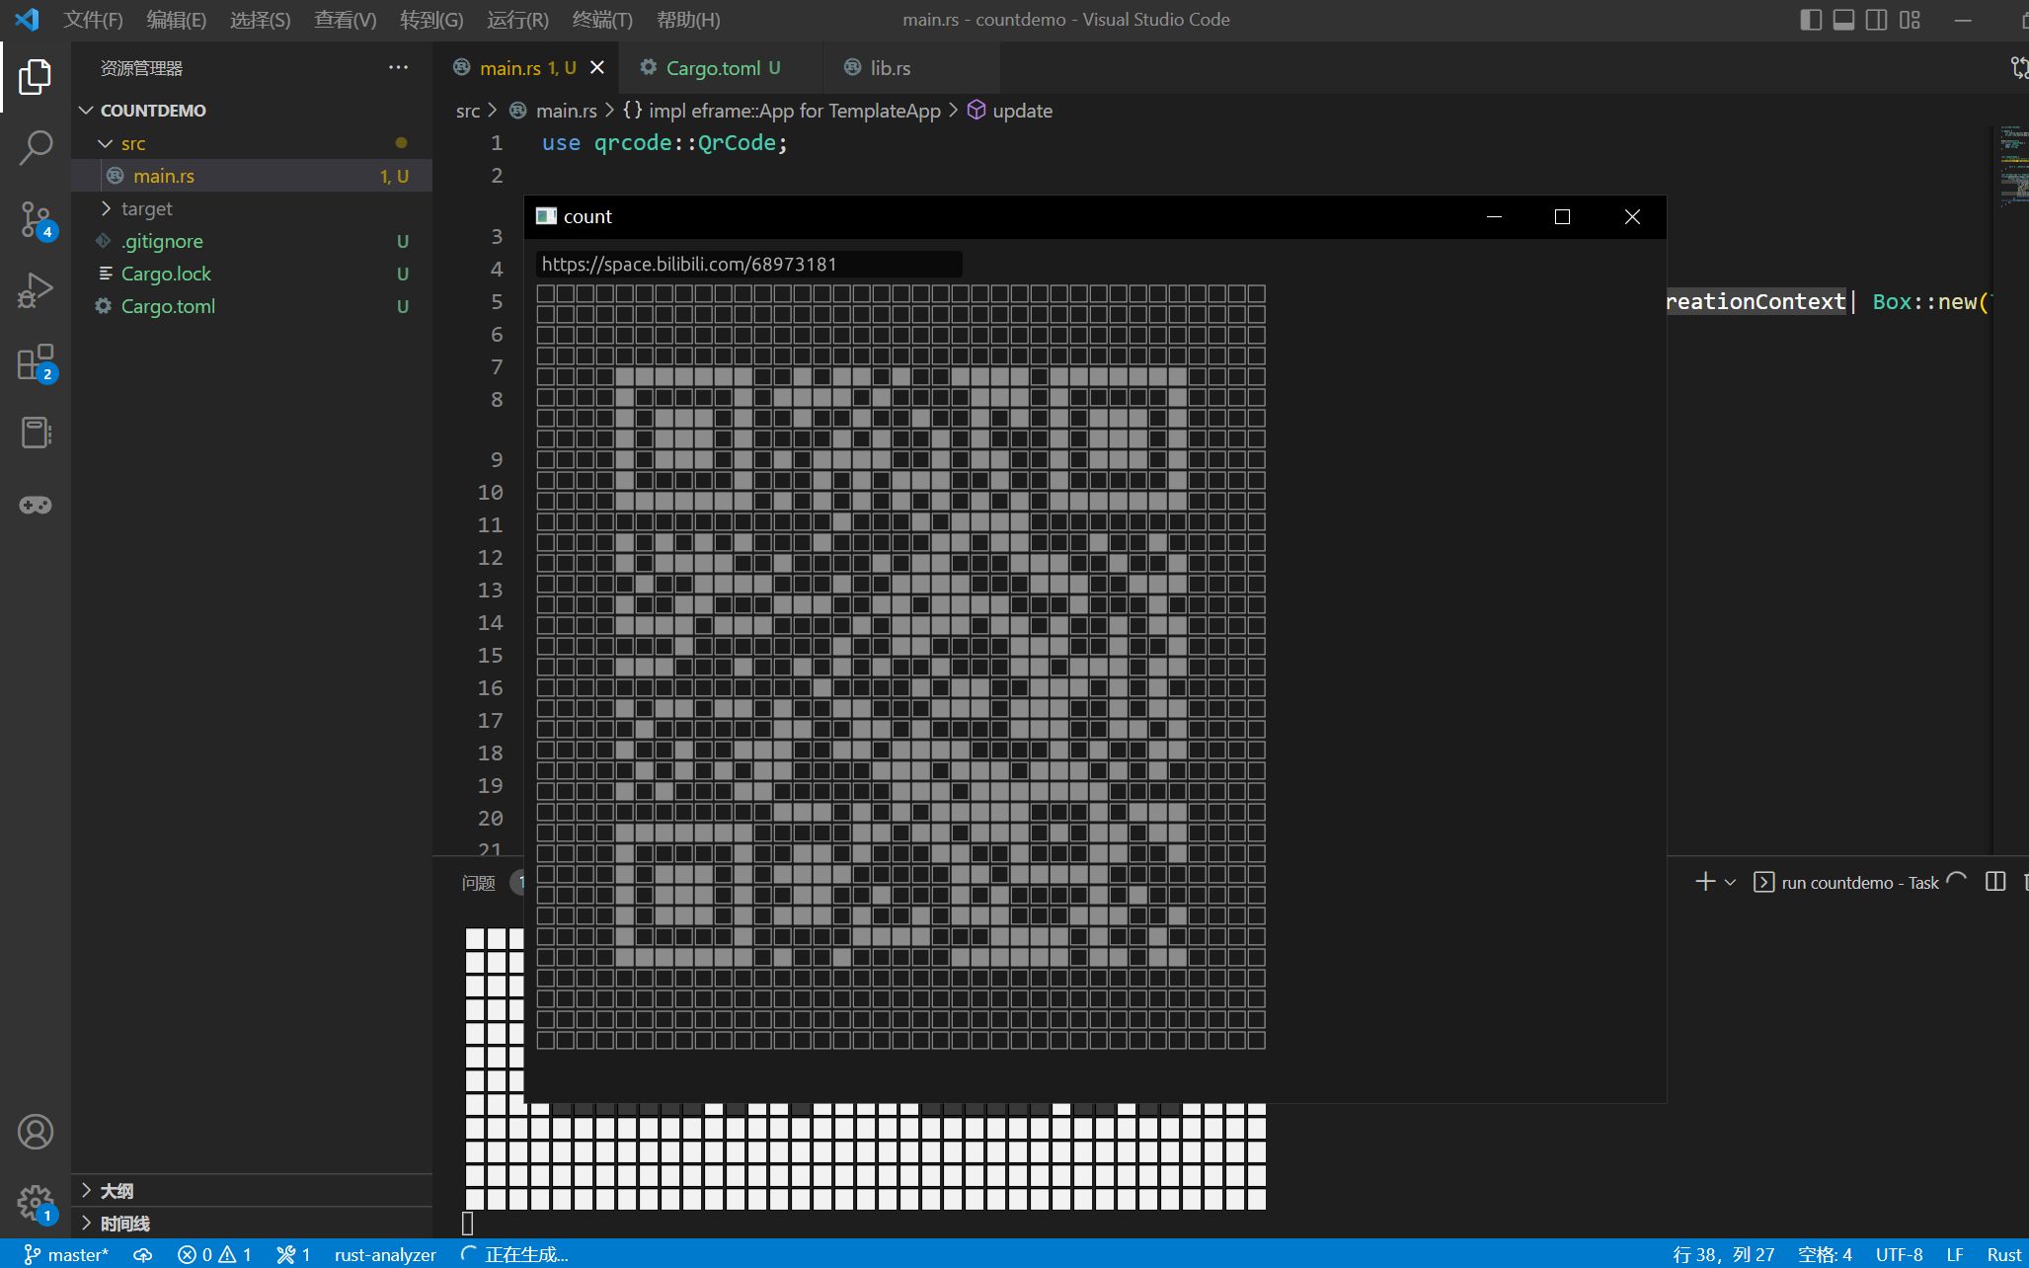Open the Run and Debug view
2029x1268 pixels.
[35, 290]
